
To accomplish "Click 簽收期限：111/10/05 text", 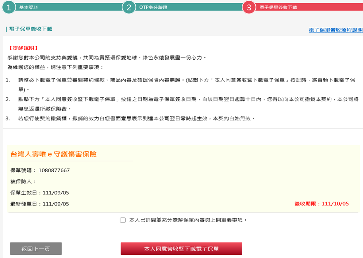I will click(x=322, y=204).
